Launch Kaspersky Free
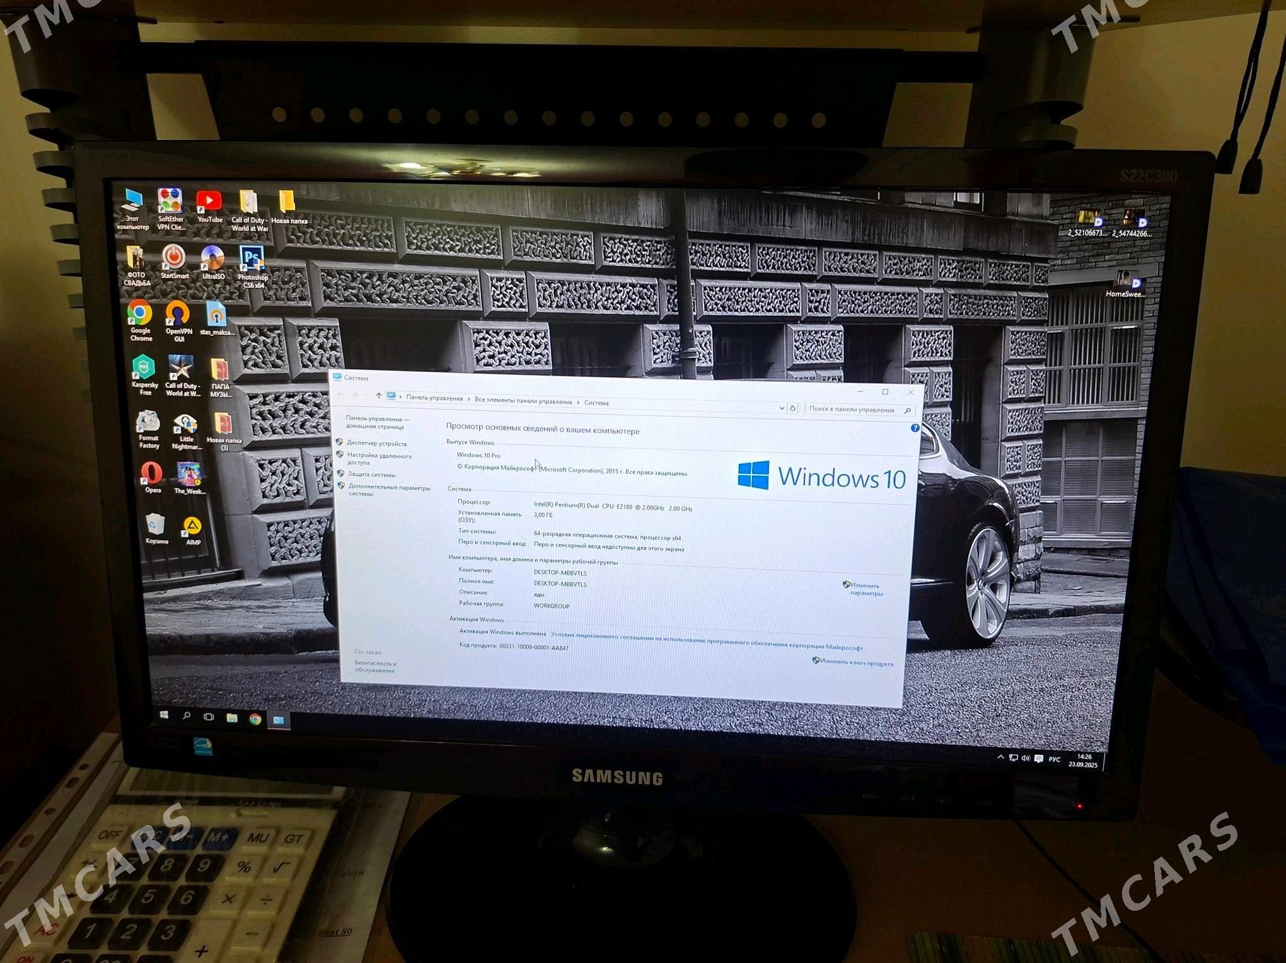 pos(144,375)
